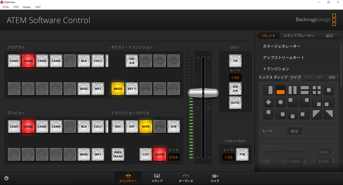This screenshot has height=185, width=343.
Task: Go to the スイッチャー page
Action: [128, 178]
